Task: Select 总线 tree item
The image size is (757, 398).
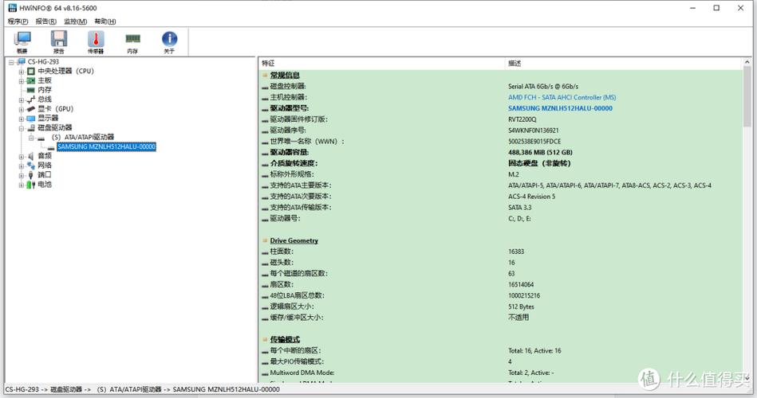Action: click(45, 99)
